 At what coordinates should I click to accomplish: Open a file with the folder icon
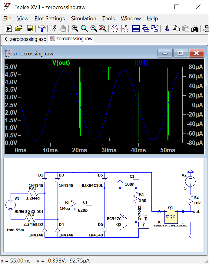[18, 28]
